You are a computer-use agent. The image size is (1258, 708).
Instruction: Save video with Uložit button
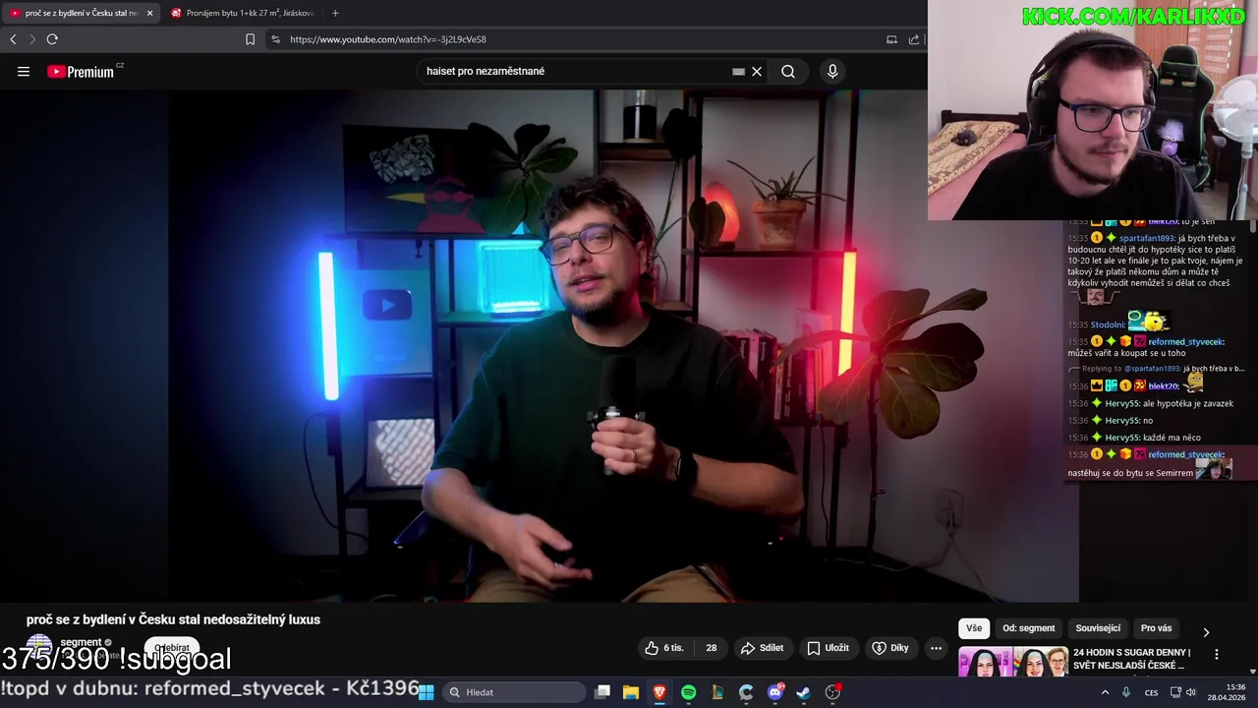[828, 648]
